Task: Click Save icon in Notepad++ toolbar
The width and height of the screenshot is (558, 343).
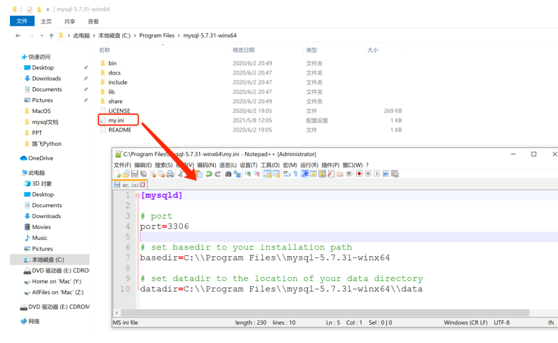Action: point(135,174)
